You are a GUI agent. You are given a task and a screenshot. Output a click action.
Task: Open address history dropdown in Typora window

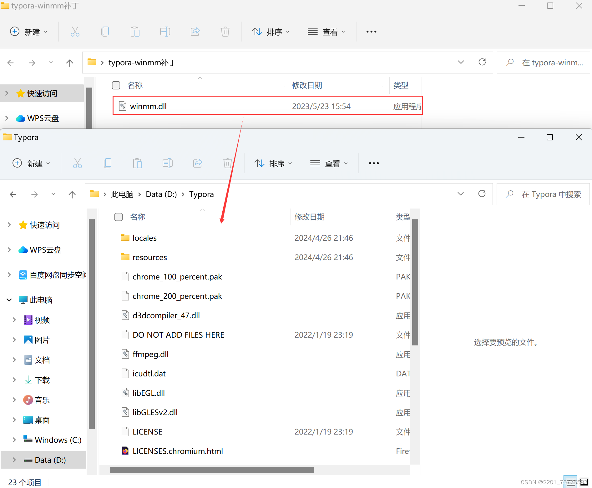pyautogui.click(x=461, y=194)
